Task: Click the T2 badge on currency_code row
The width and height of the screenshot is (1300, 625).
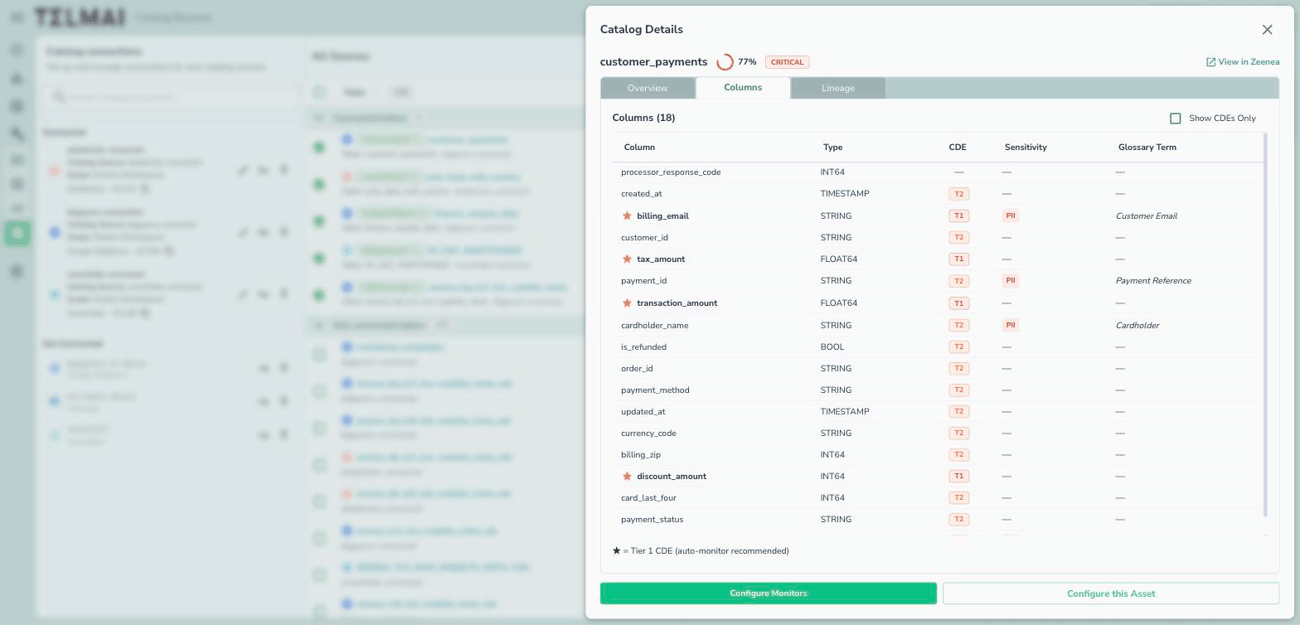Action: (x=958, y=433)
